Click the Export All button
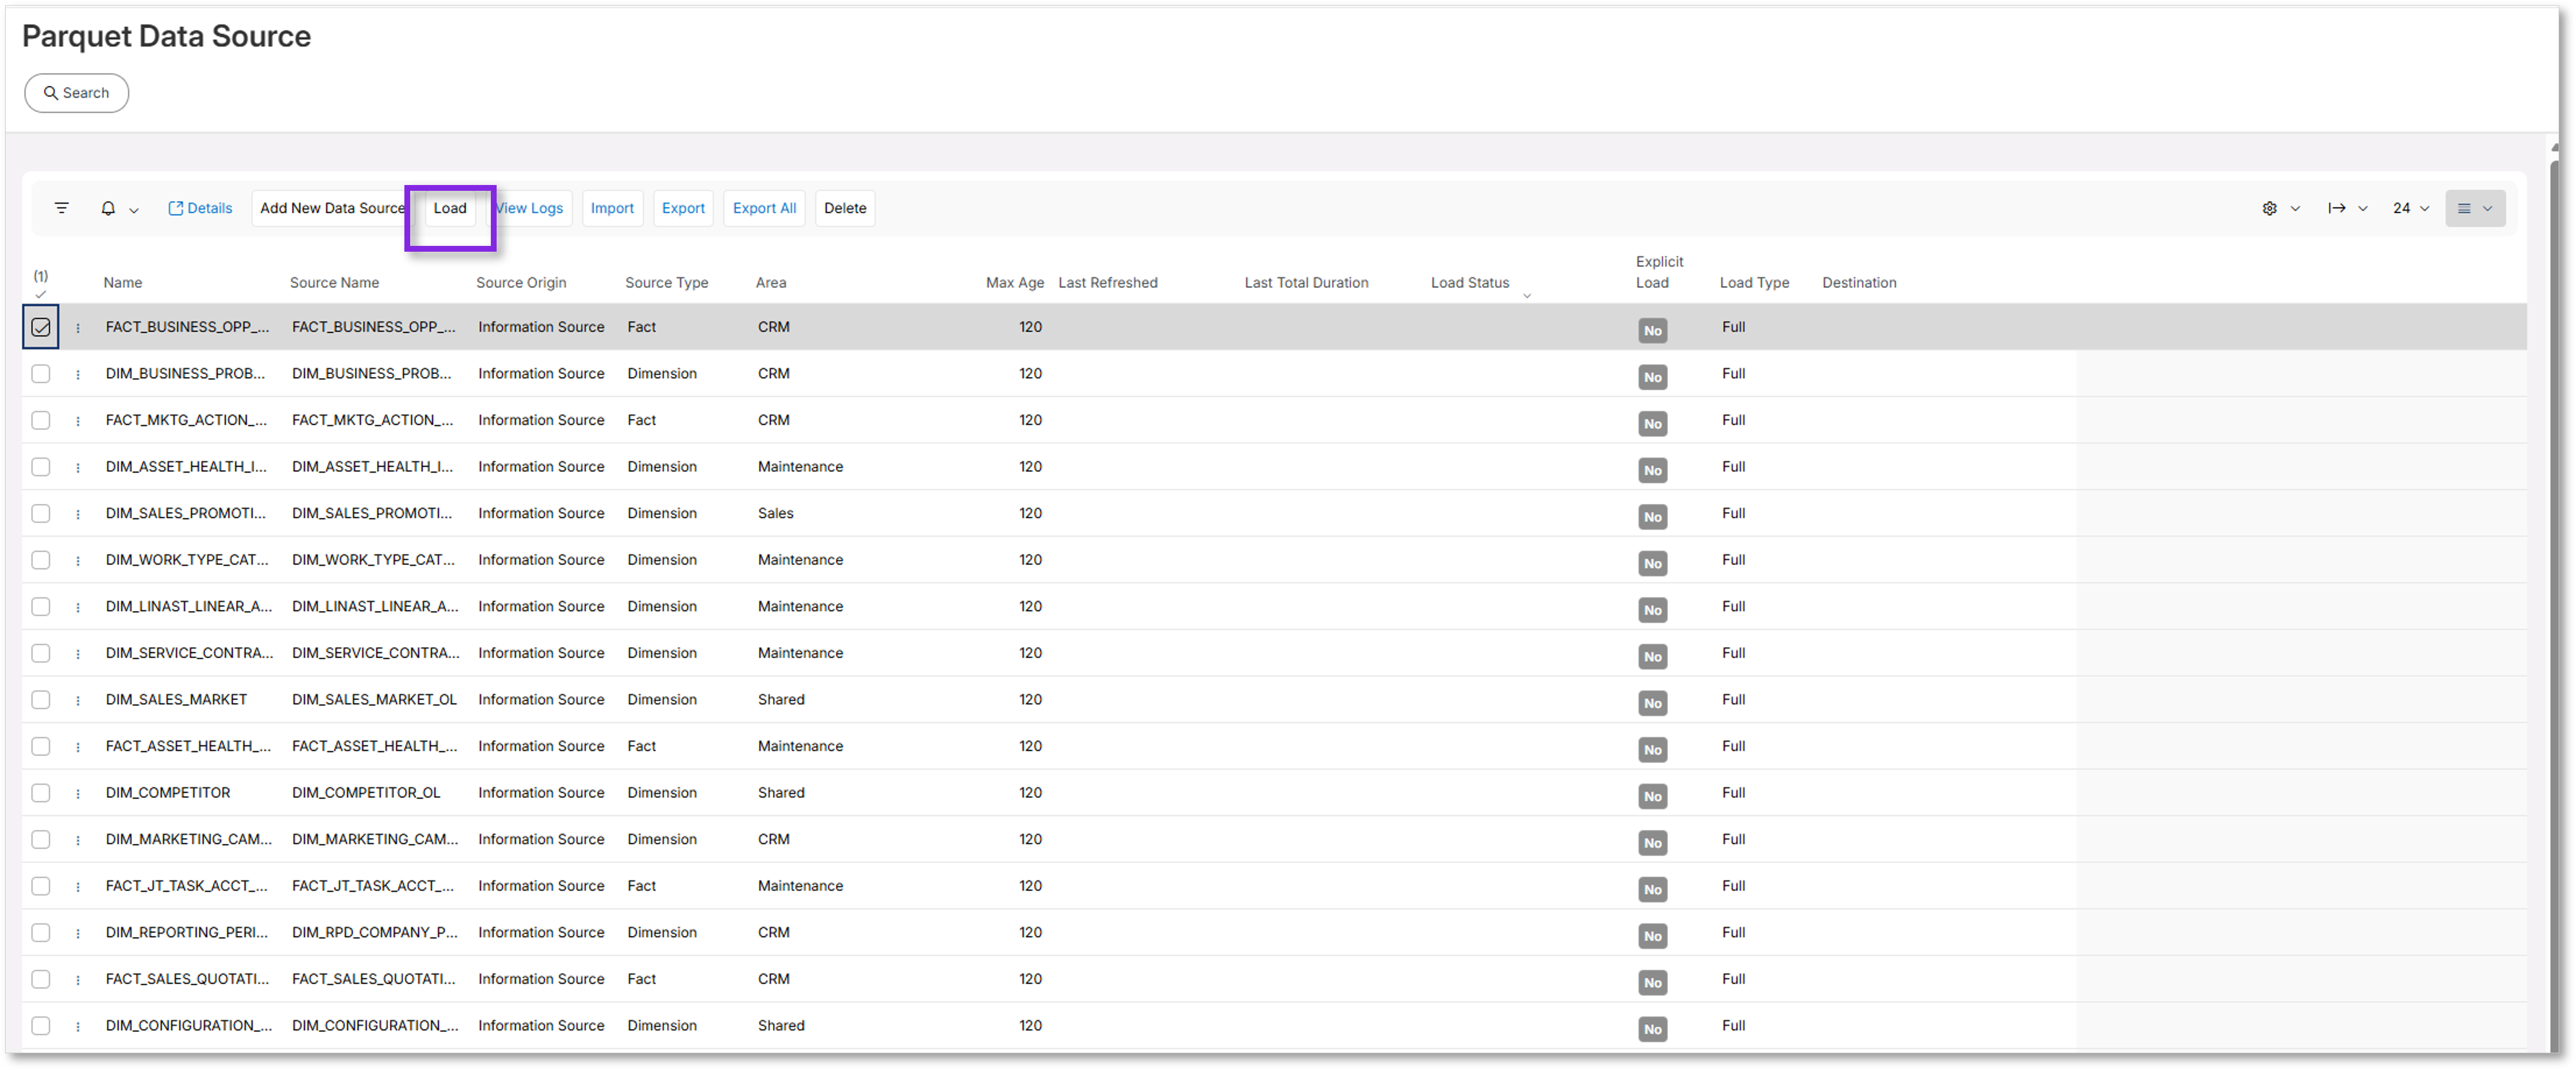2576x1070 pixels. tap(765, 208)
